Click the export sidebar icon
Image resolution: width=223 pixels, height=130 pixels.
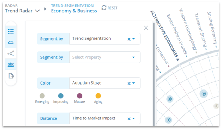click(x=11, y=76)
